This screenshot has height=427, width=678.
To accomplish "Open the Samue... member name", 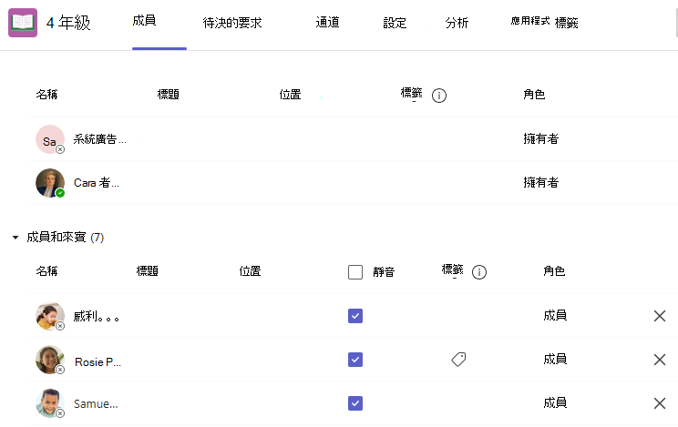I will pos(96,403).
